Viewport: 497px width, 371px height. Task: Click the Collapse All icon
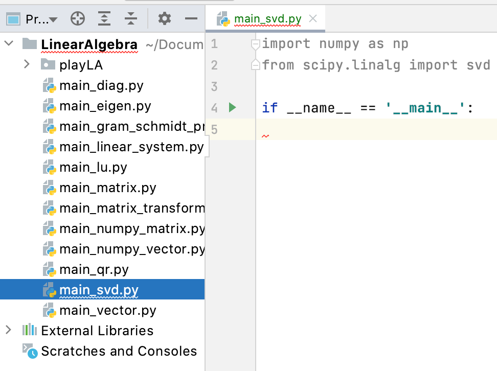click(131, 19)
